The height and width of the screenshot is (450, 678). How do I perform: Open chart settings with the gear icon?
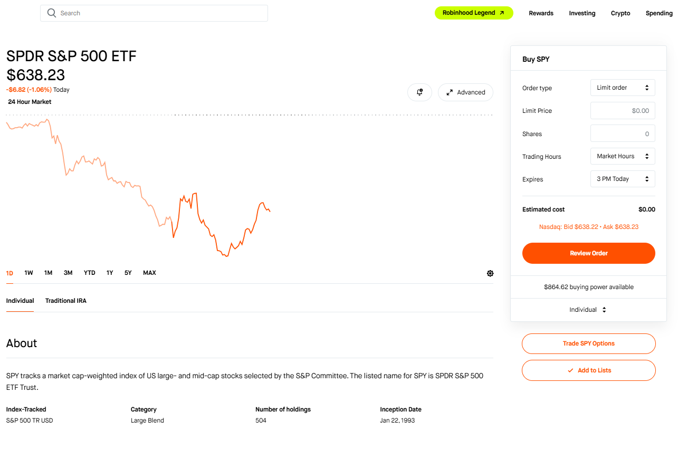[490, 273]
